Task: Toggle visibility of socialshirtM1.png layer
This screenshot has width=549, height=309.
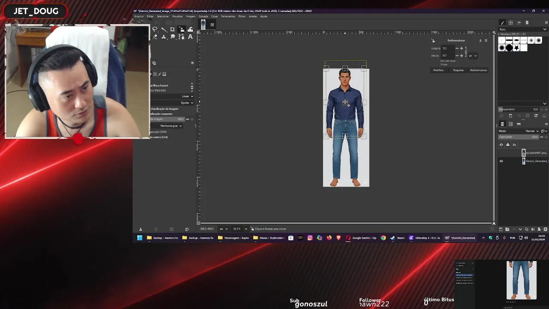Action: pos(501,153)
